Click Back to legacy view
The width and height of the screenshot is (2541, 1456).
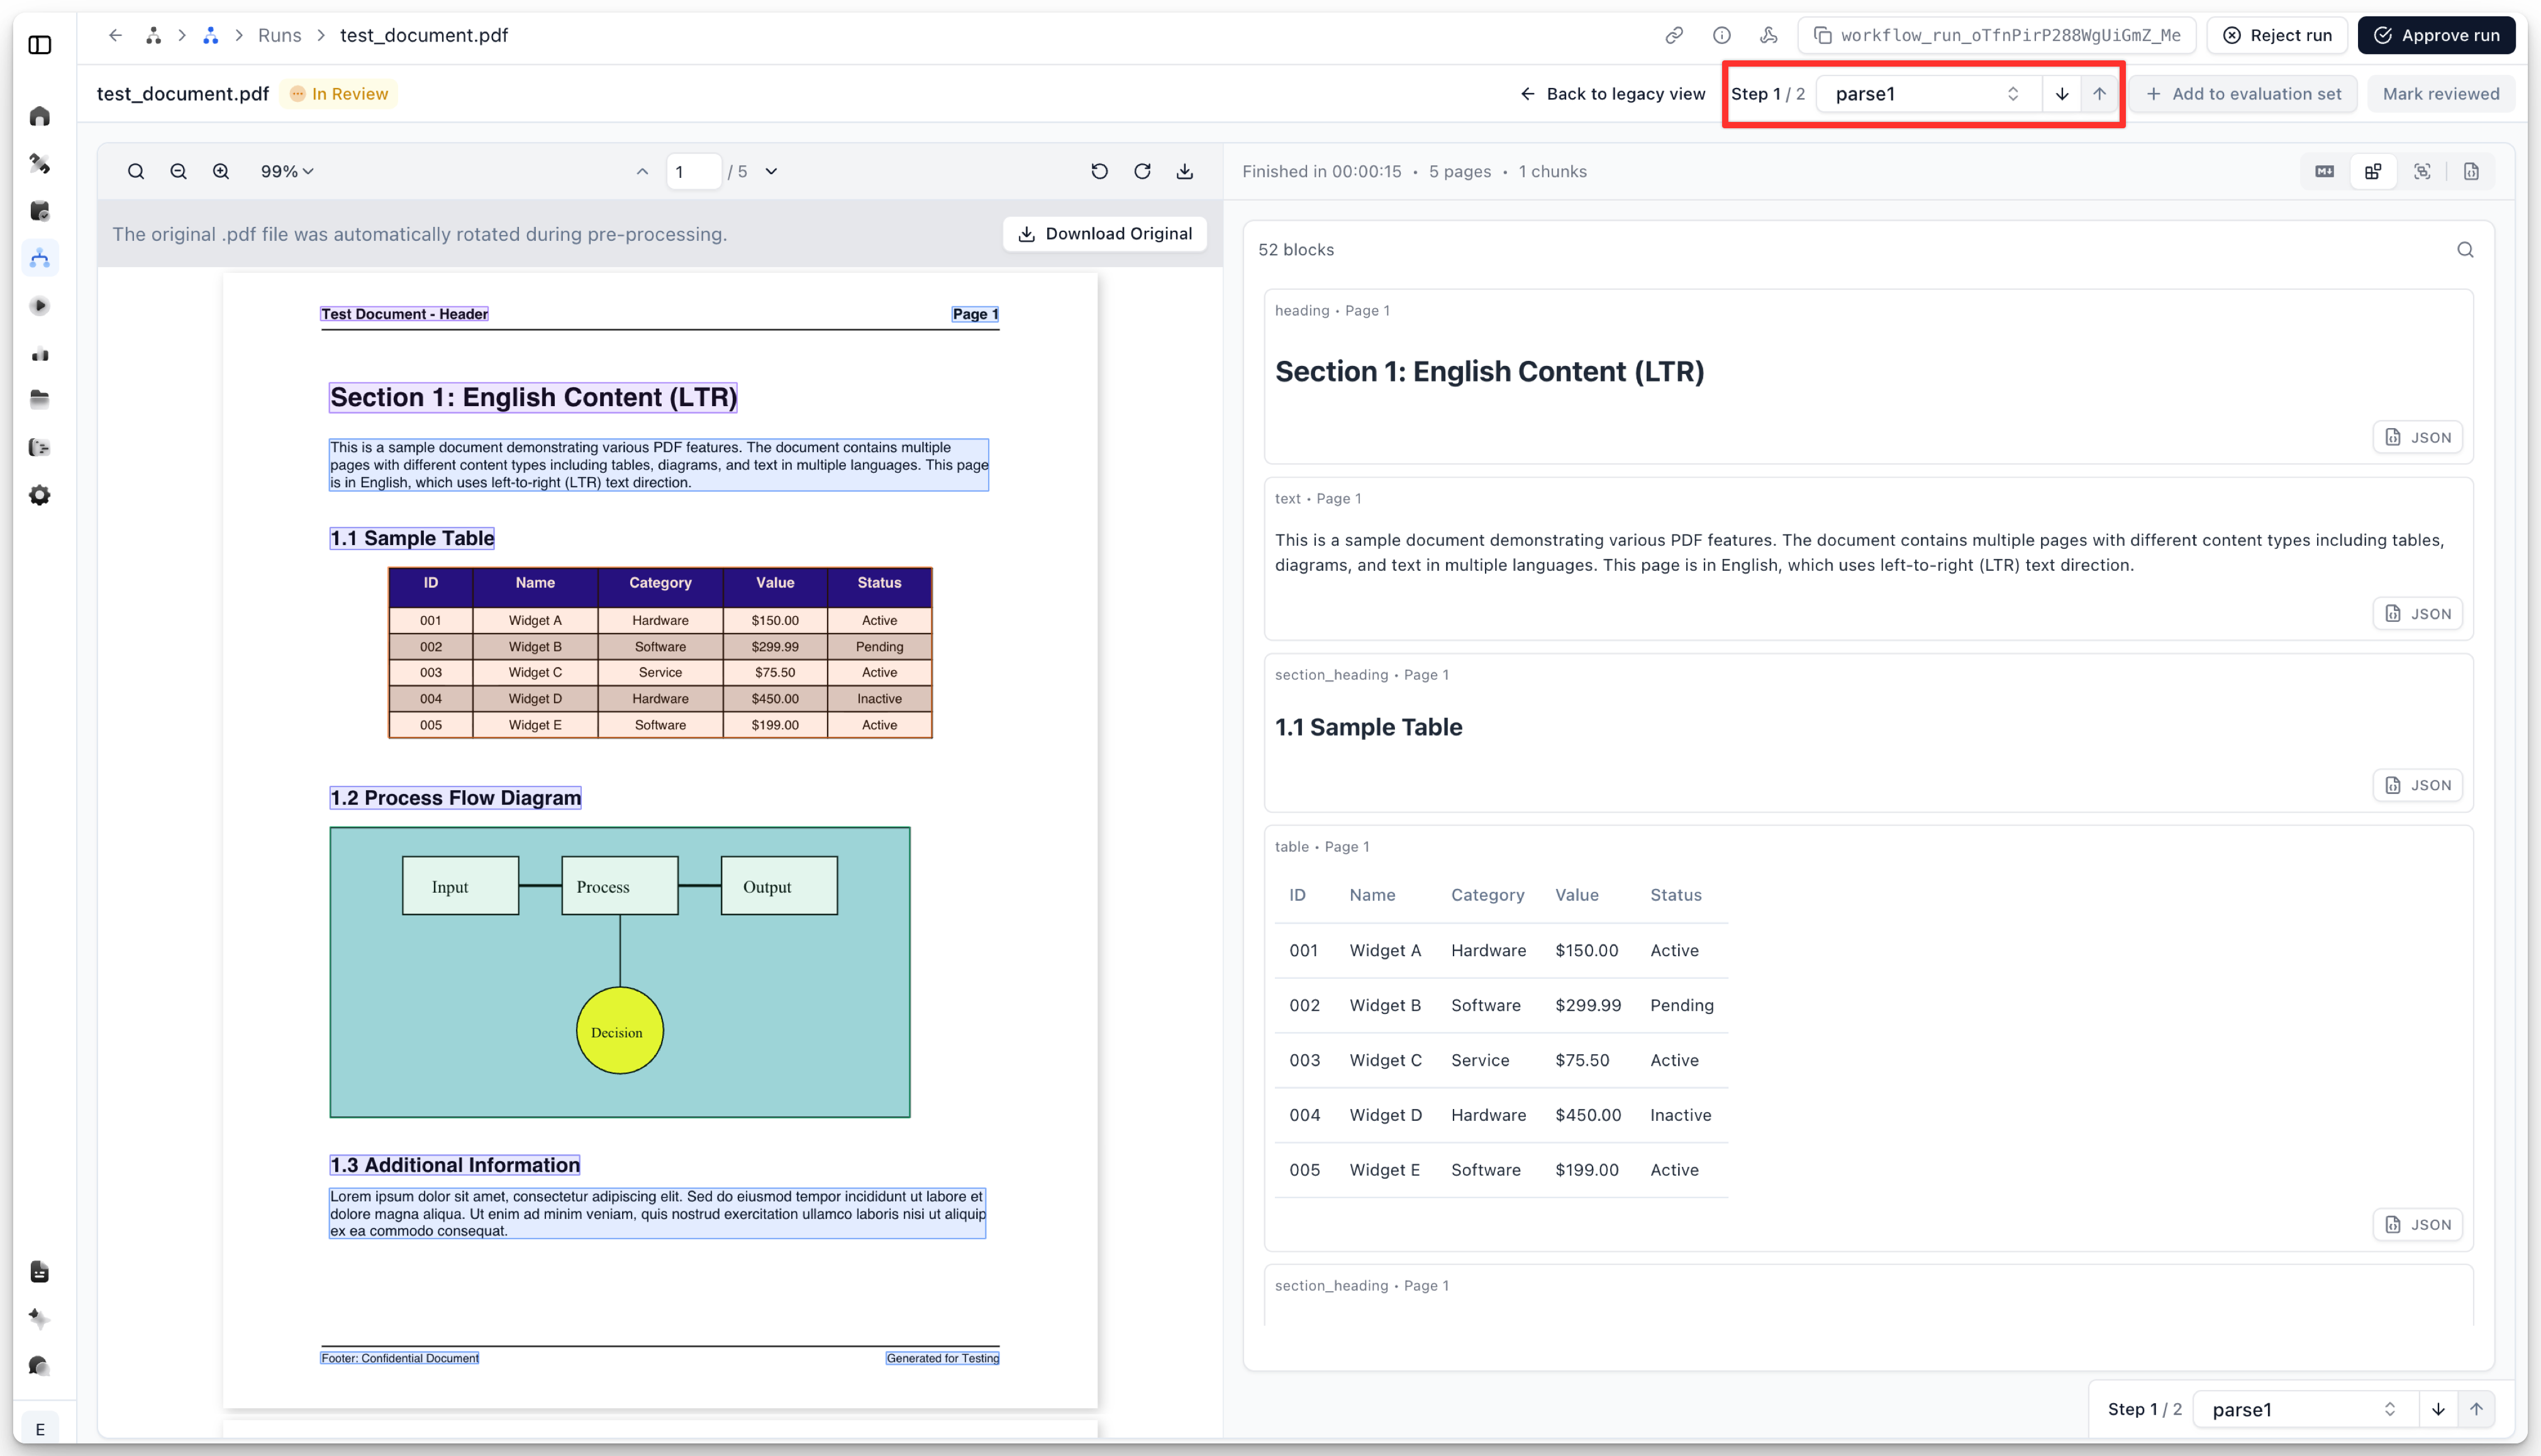[1613, 94]
